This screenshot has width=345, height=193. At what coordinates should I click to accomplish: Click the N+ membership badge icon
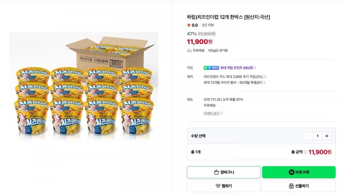tap(211, 68)
